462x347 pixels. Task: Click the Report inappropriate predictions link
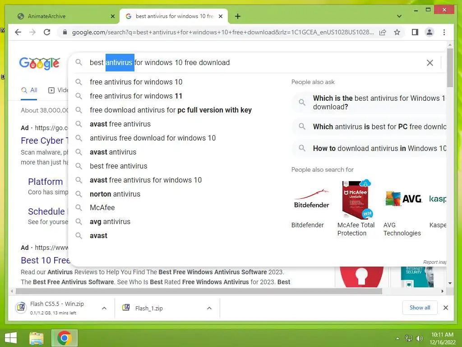coord(434,262)
